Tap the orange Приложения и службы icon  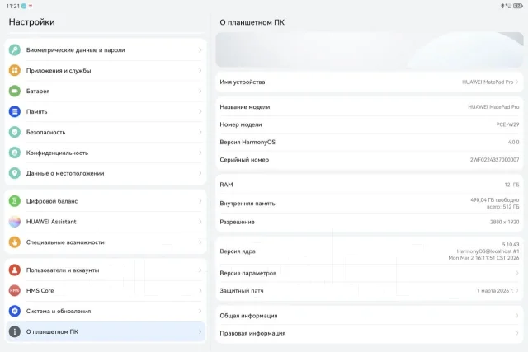(x=15, y=70)
